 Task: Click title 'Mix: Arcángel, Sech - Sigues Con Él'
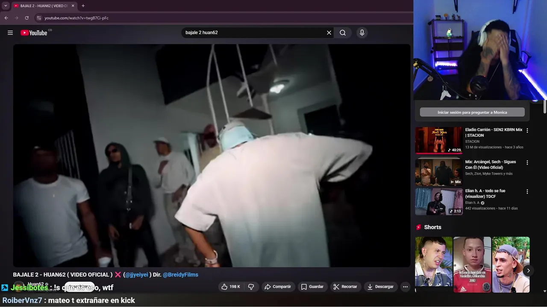coord(491,164)
